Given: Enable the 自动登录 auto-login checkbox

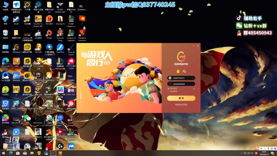Looking at the screenshot, I should pyautogui.click(x=168, y=92).
